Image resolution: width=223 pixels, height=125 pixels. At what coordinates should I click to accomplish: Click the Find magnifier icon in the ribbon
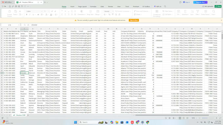213,11
